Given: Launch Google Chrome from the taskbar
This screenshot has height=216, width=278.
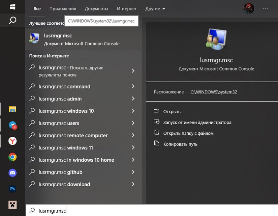Looking at the screenshot, I should [12, 157].
